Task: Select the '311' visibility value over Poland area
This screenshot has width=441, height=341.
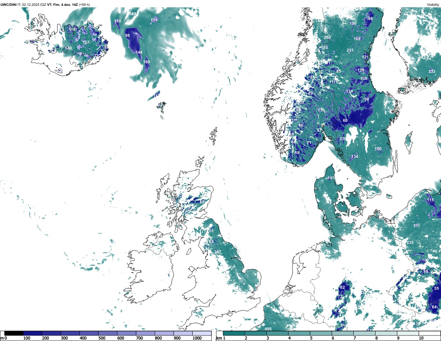Action: pyautogui.click(x=417, y=226)
